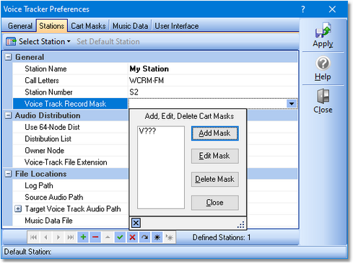Screen dimensions: 353x264
Task: Select the Voice Track Record Mask row
Action: pyautogui.click(x=70, y=104)
